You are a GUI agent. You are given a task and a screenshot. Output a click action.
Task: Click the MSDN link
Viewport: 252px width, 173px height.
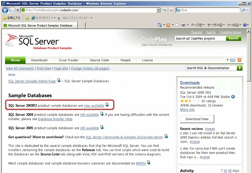point(141,163)
